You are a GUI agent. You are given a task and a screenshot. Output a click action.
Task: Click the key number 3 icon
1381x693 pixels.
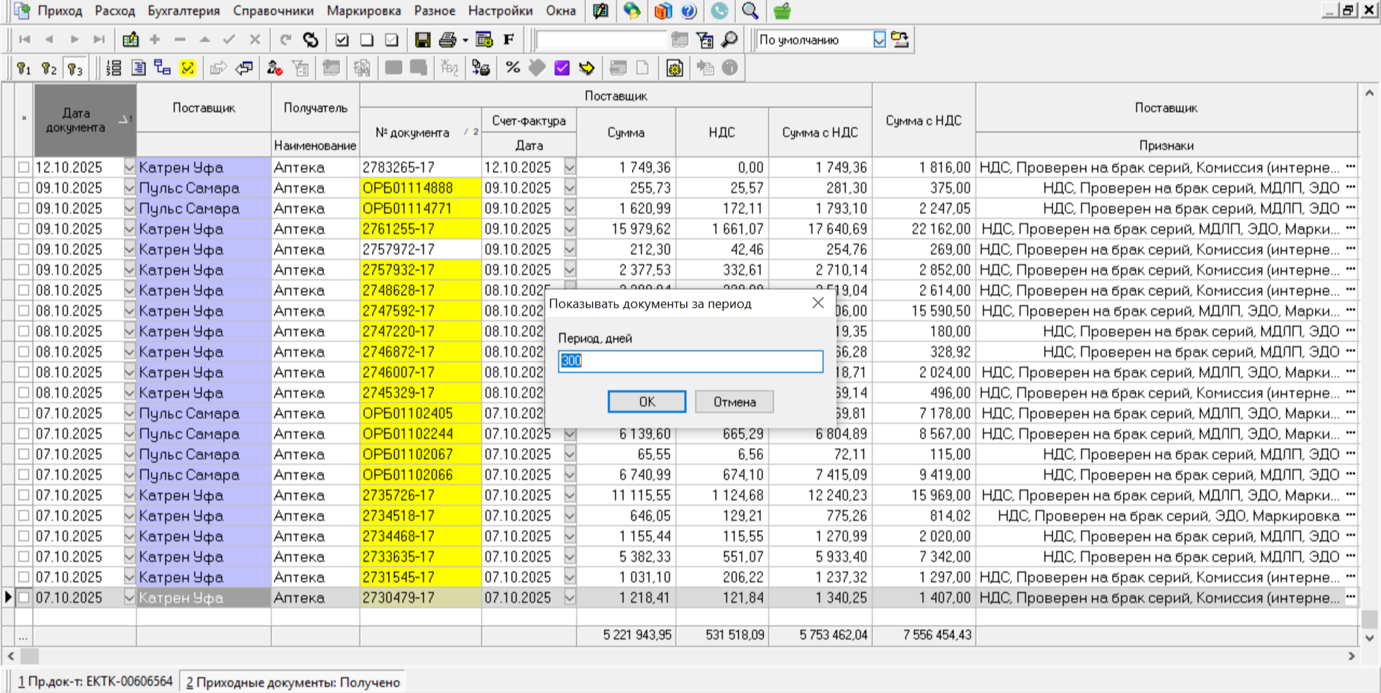75,68
